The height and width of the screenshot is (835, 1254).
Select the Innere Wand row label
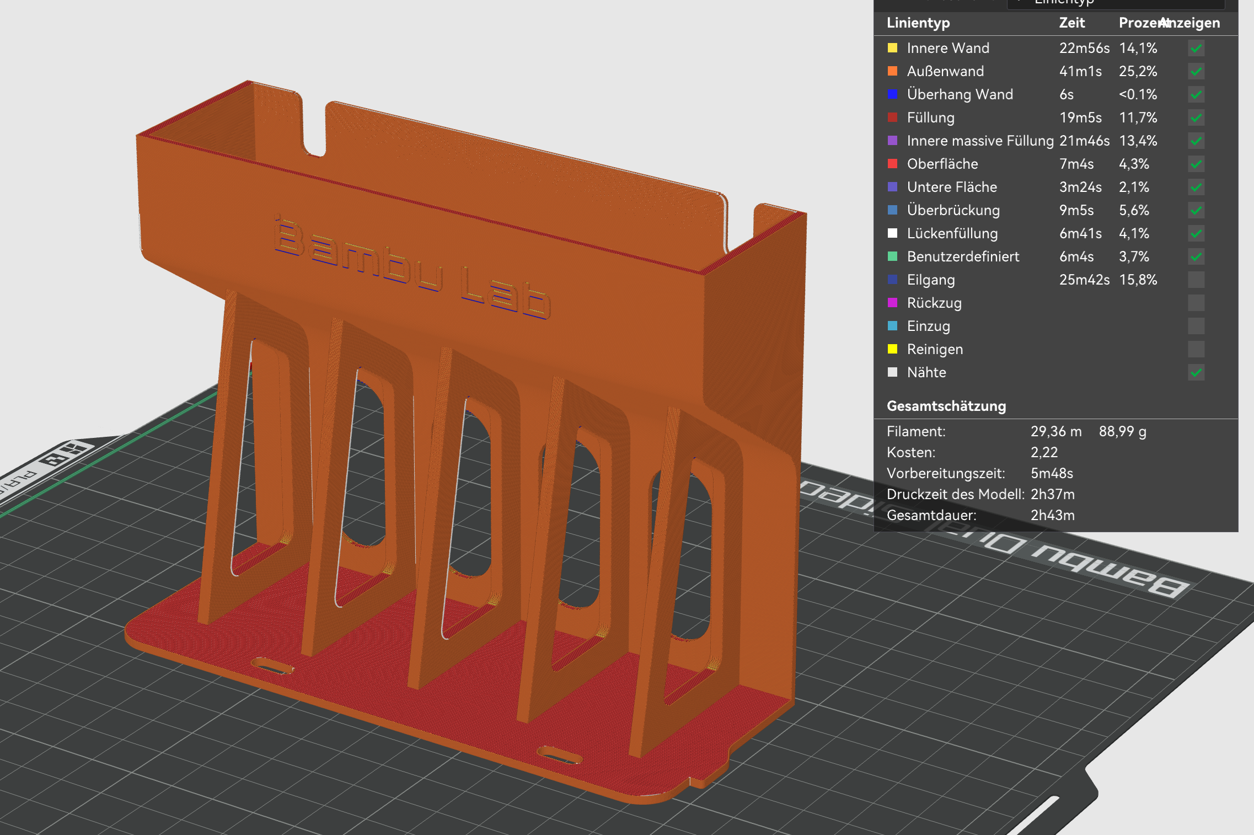(x=948, y=49)
